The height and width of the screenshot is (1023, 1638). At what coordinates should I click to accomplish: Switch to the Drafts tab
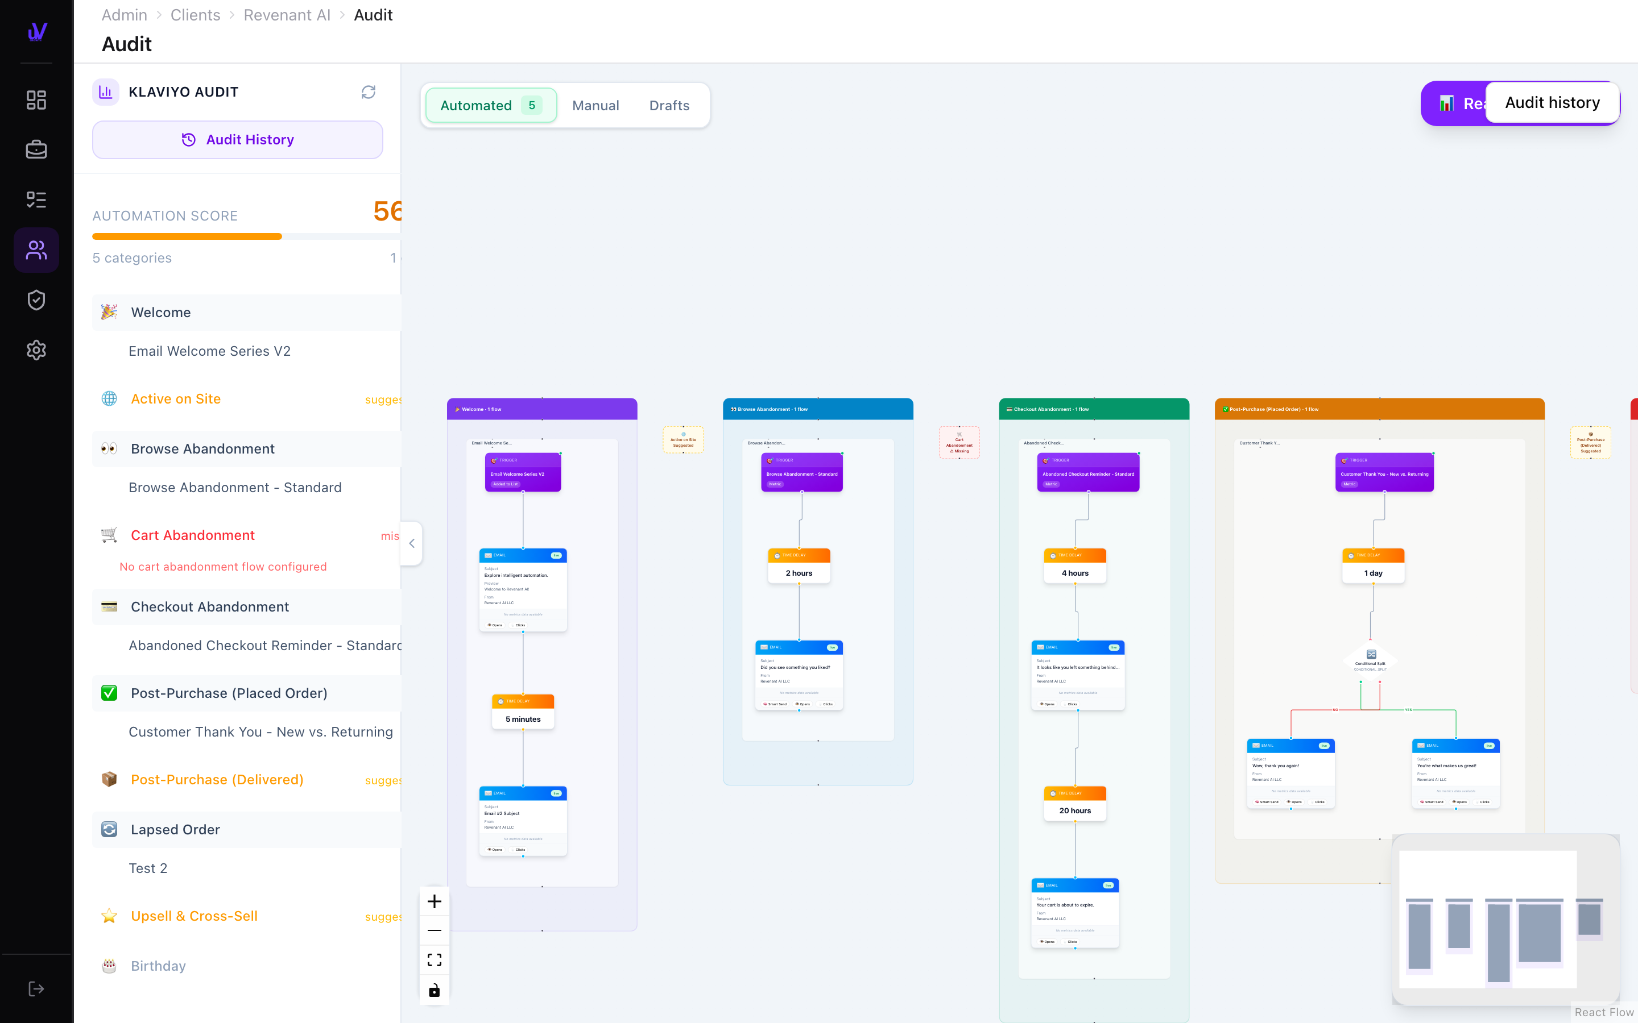pyautogui.click(x=669, y=106)
